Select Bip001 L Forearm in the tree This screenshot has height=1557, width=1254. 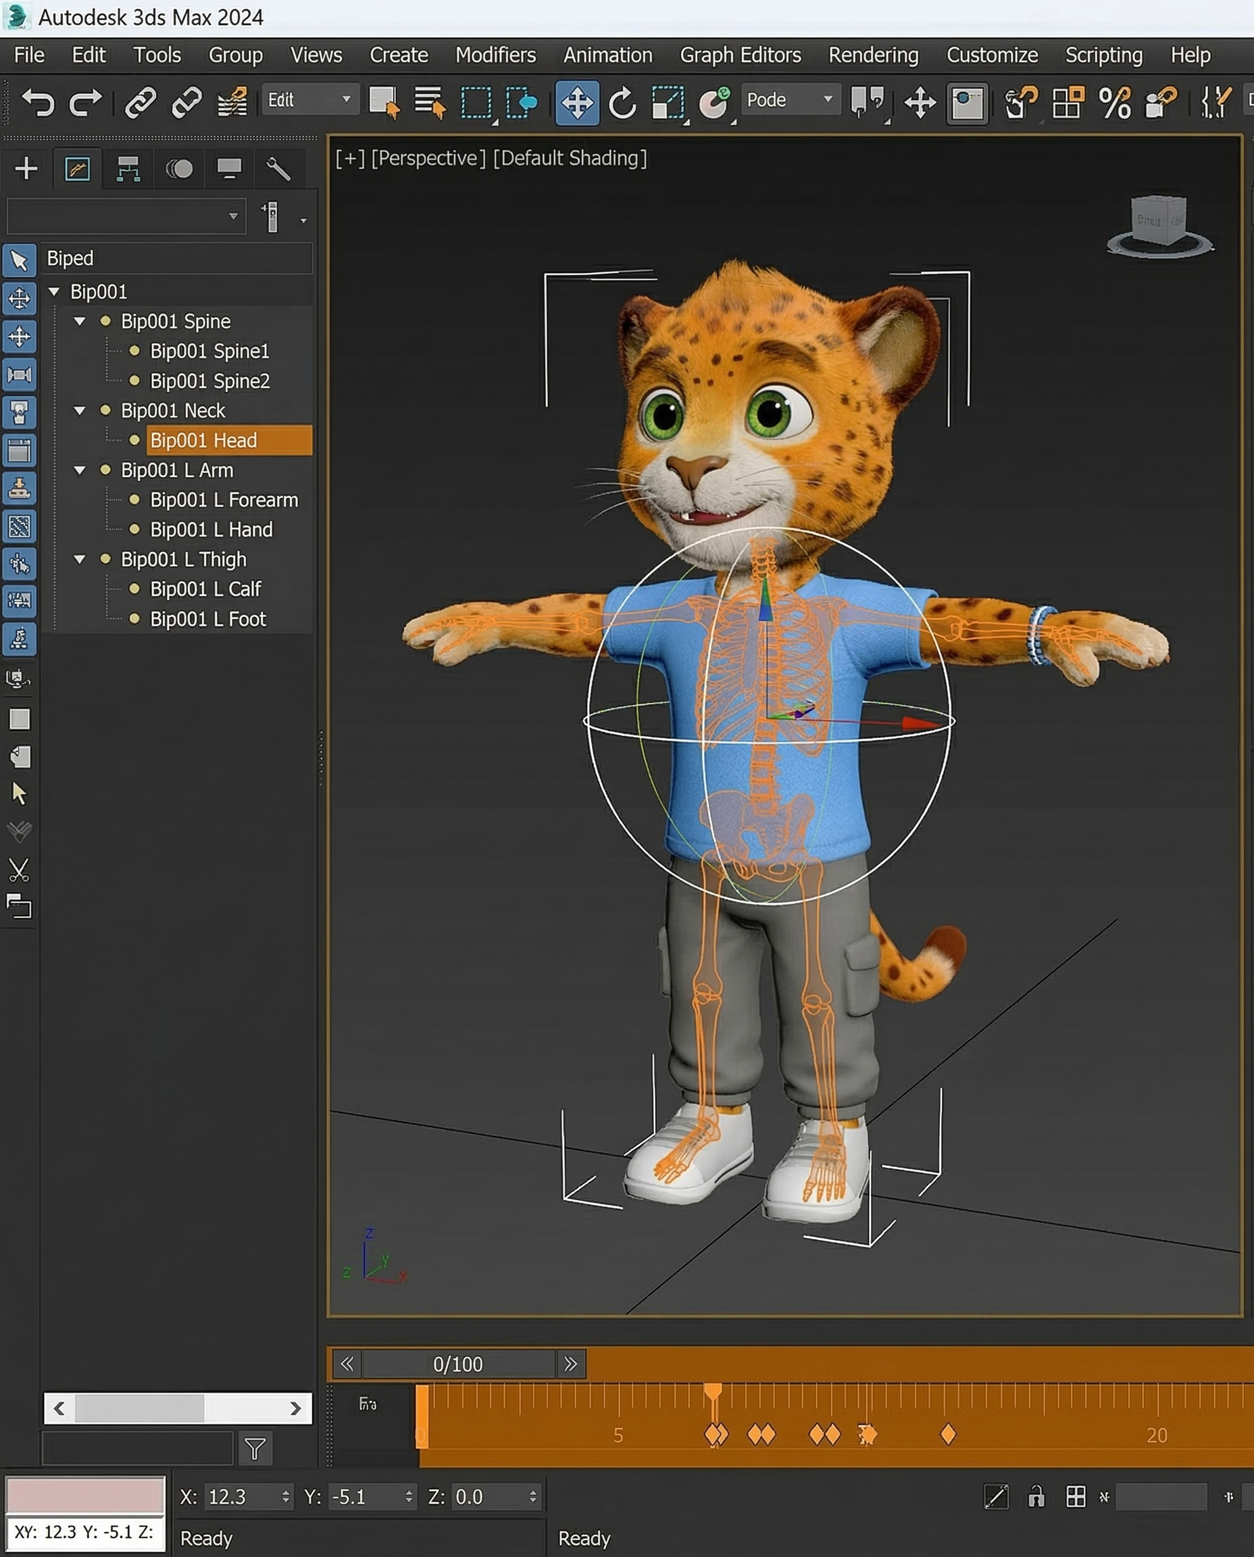(224, 500)
